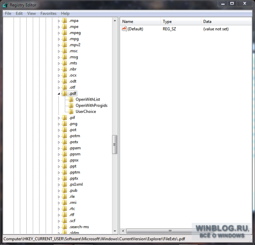Sort by the Name column header
Image resolution: width=255 pixels, height=245 pixels.
140,22
